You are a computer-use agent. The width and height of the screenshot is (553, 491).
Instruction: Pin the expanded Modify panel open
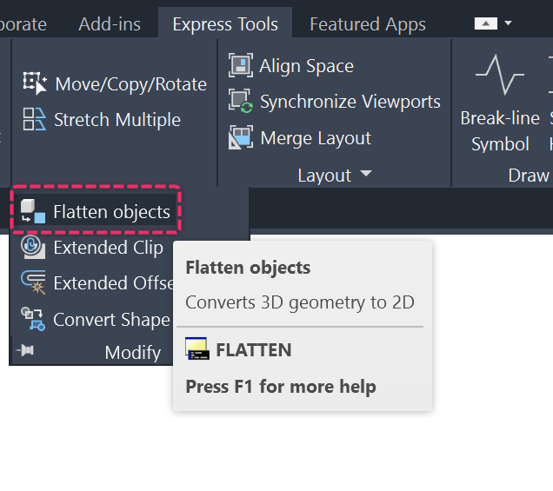pos(26,350)
